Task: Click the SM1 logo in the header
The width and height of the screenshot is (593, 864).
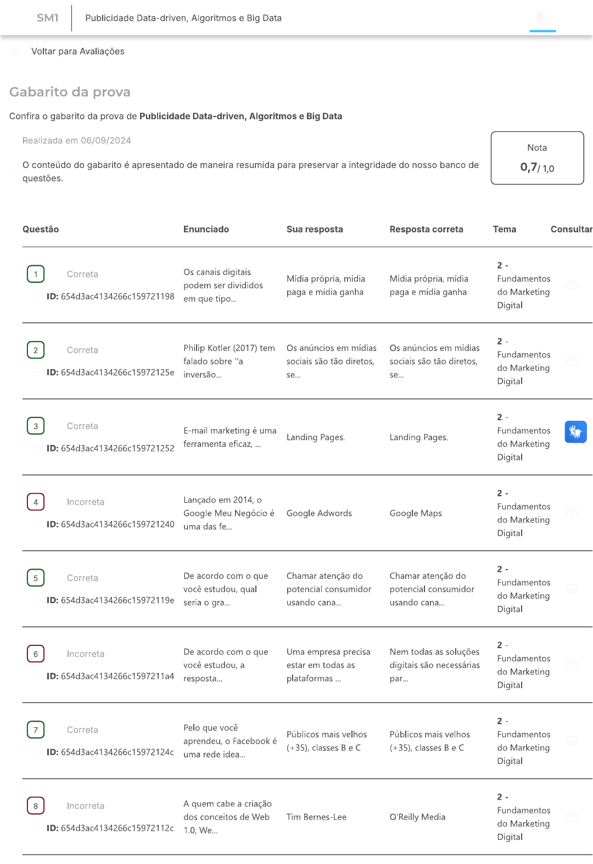Action: 47,18
